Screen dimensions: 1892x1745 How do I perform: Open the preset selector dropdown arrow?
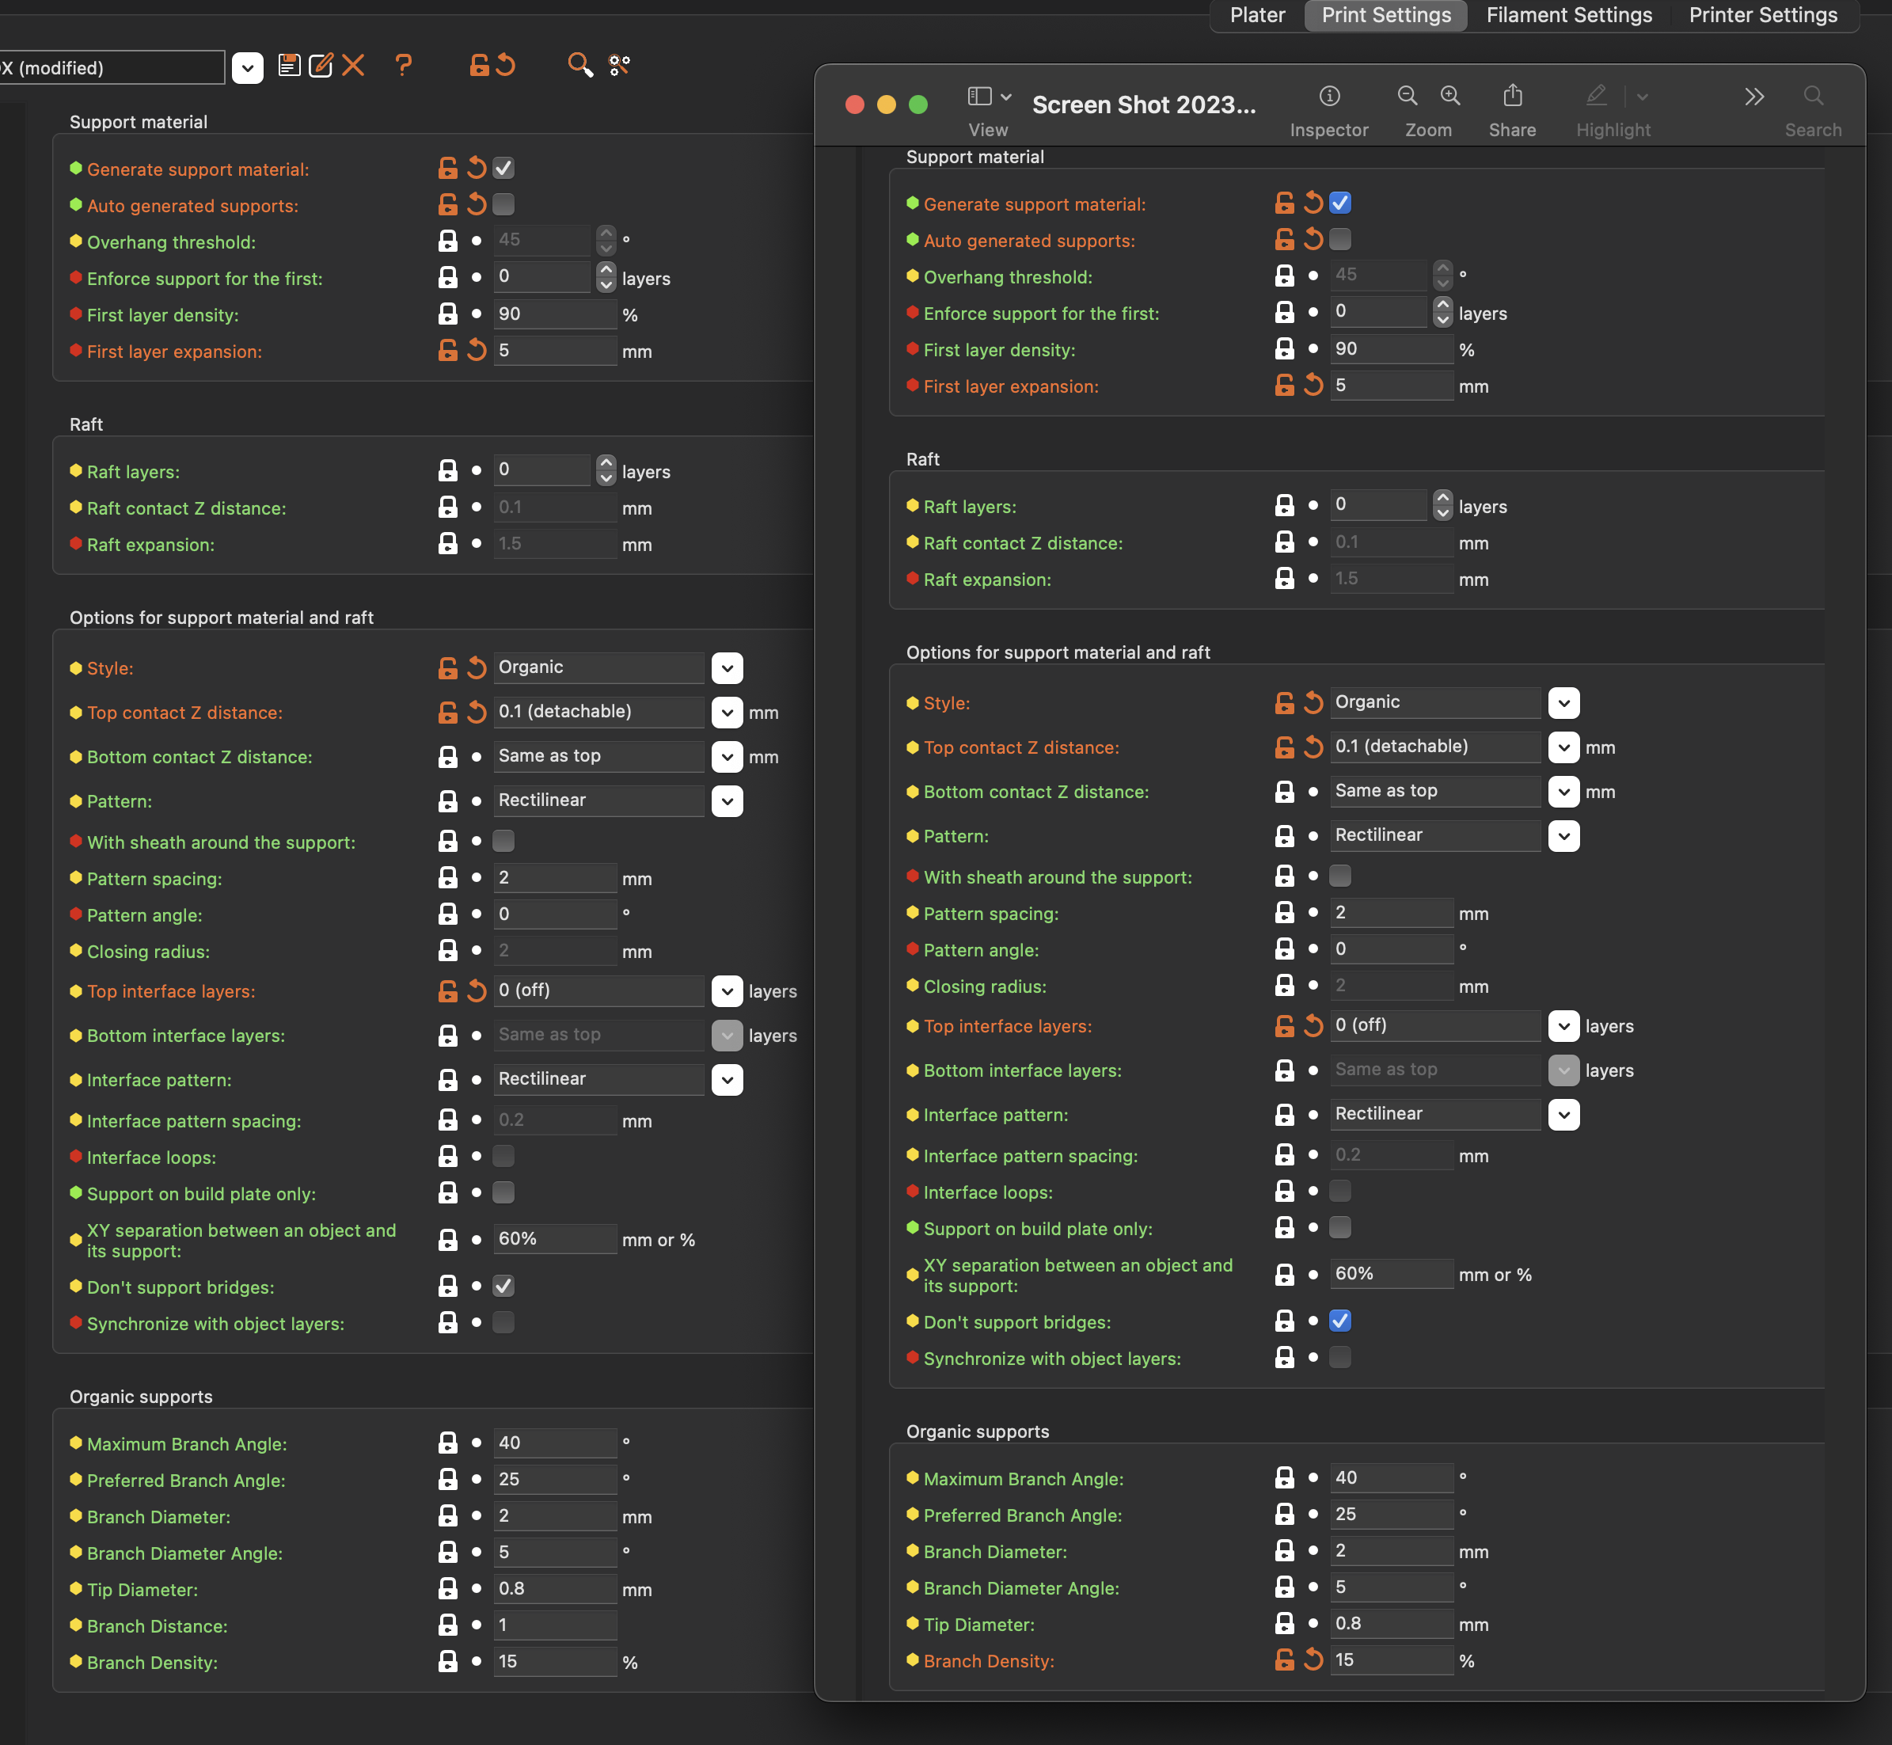click(x=247, y=68)
